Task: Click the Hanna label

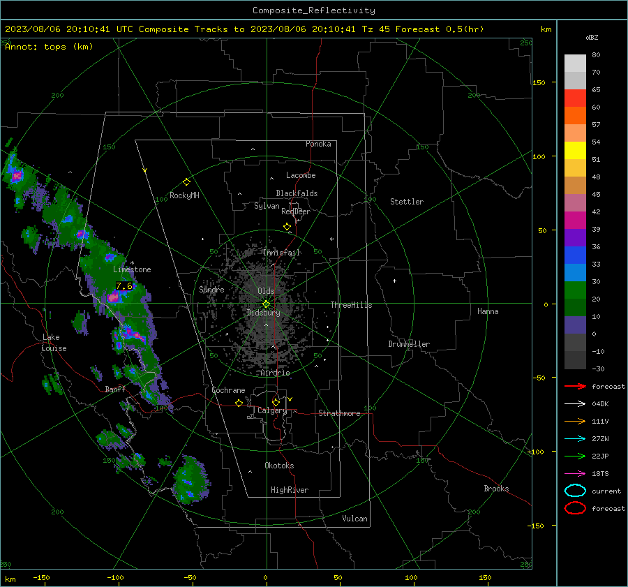Action: [x=488, y=311]
